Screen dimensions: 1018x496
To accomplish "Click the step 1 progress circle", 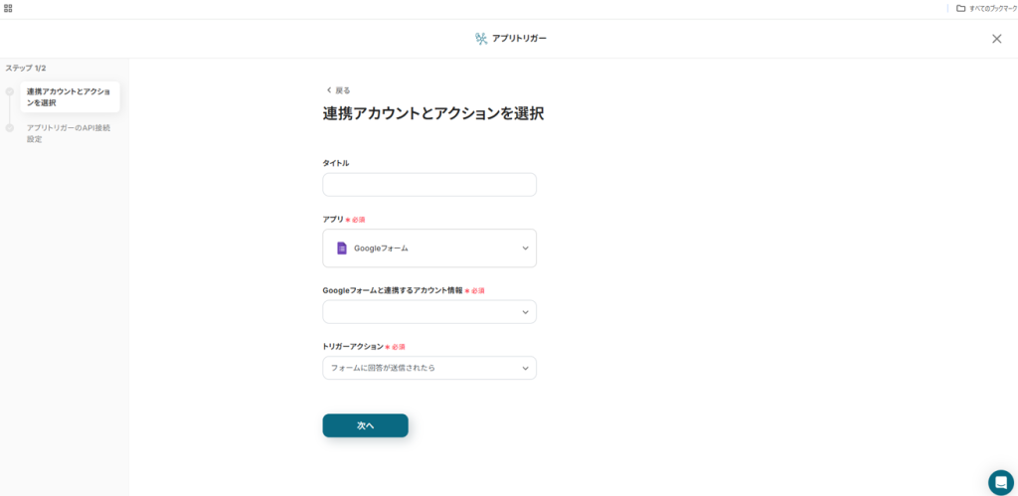I will (10, 91).
